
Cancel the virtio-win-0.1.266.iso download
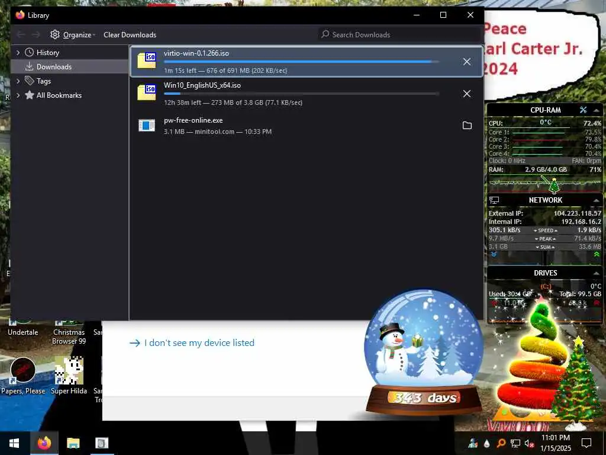[x=467, y=62]
